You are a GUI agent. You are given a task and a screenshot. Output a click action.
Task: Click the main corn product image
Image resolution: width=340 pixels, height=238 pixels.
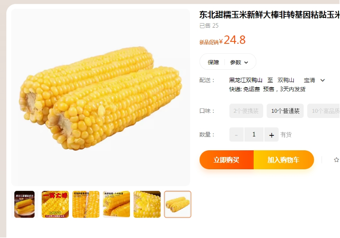101,97
